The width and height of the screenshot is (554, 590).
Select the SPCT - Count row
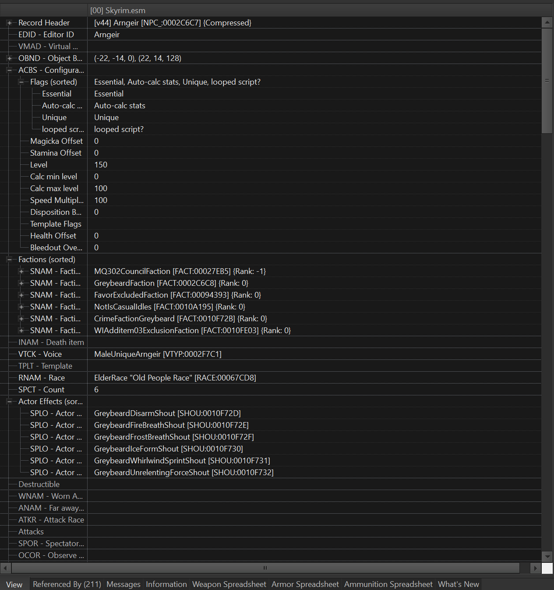[x=271, y=390]
